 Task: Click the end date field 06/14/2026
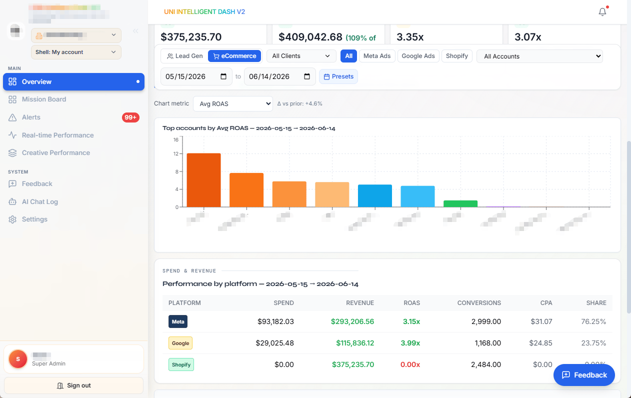click(280, 76)
